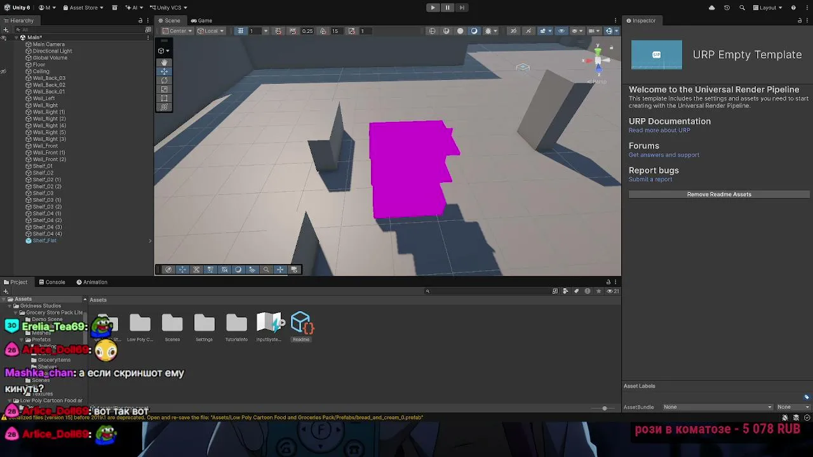Select the Rect transform tool

click(x=165, y=98)
